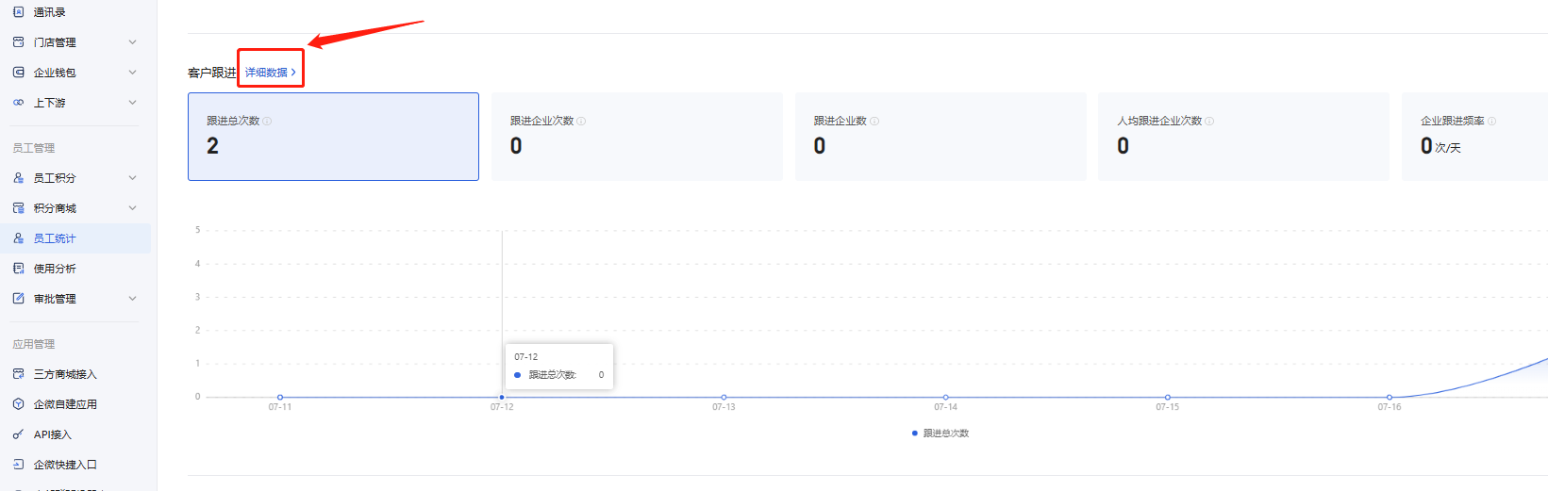Click info icon beside 跟进企业数
The height and width of the screenshot is (491, 1548).
click(874, 122)
